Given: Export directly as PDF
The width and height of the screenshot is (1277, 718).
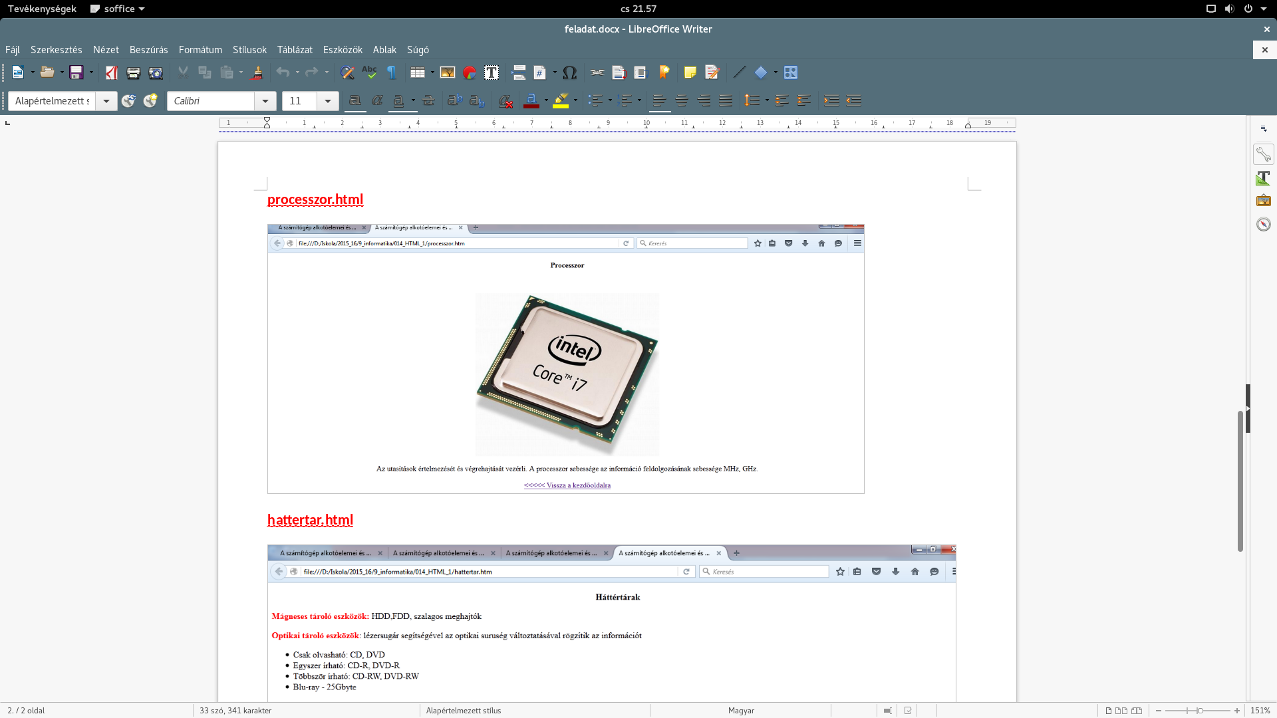Looking at the screenshot, I should [x=112, y=72].
